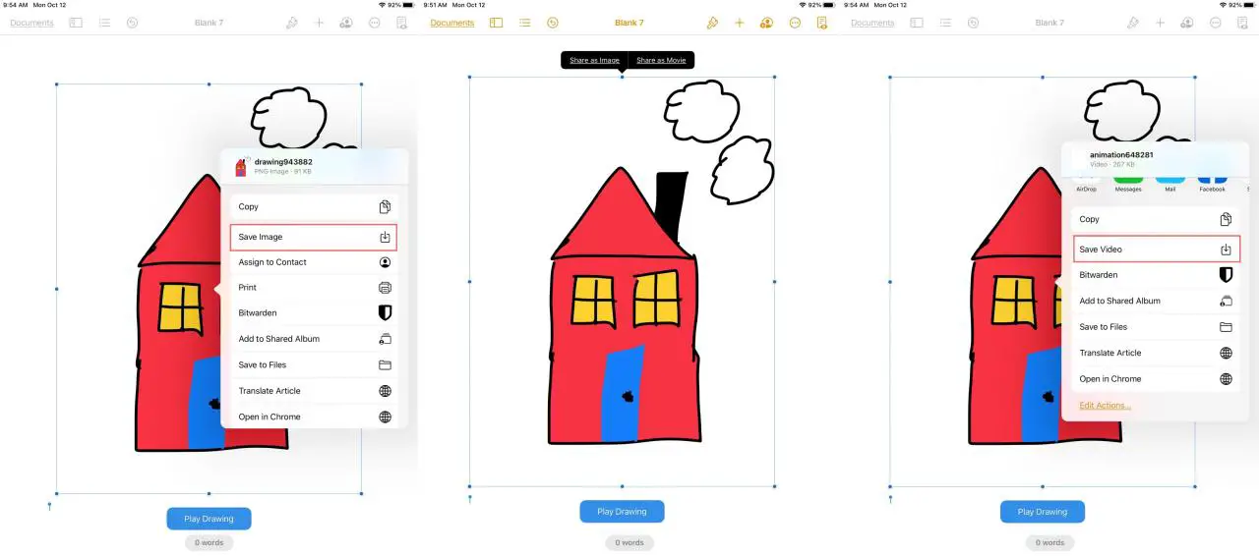Tap the AirDrop share icon
Viewport: 1259px width, 556px height.
point(1086,182)
